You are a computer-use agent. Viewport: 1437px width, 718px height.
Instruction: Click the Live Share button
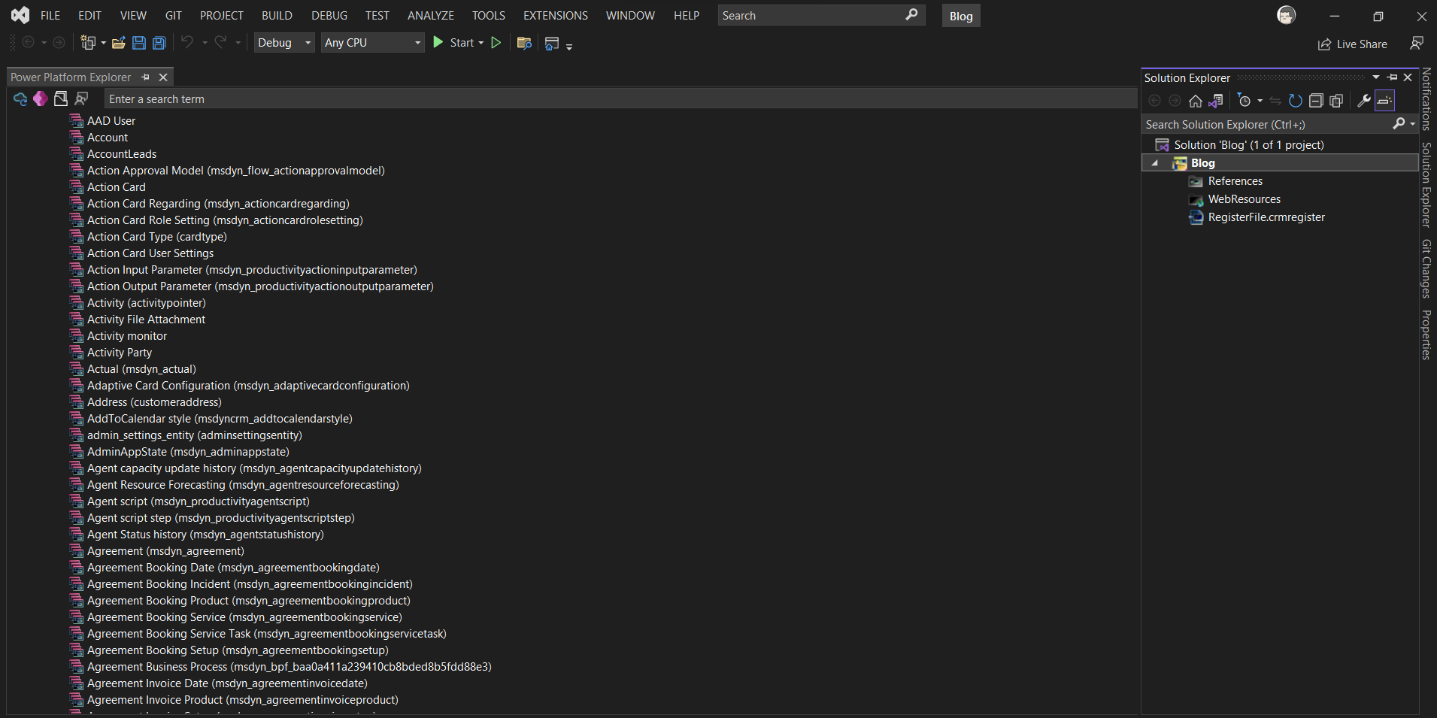(x=1353, y=44)
